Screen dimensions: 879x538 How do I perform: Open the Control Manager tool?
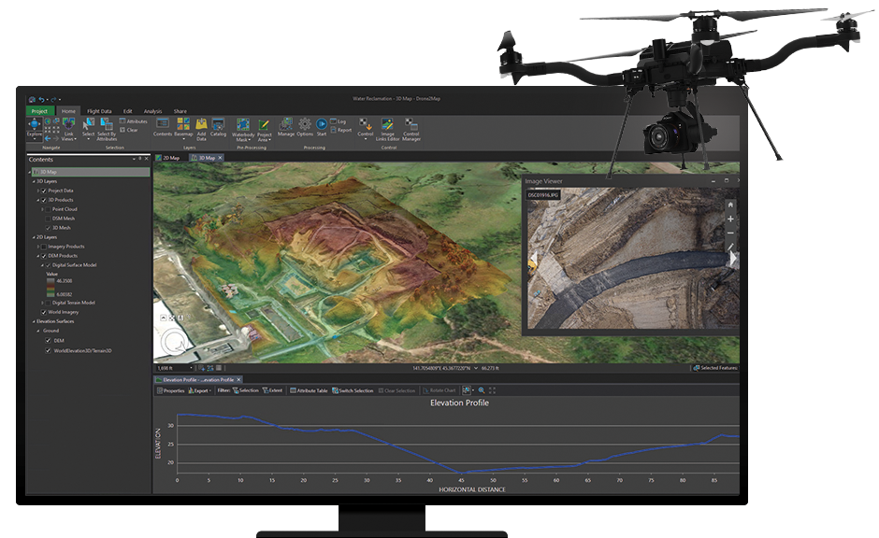(411, 125)
